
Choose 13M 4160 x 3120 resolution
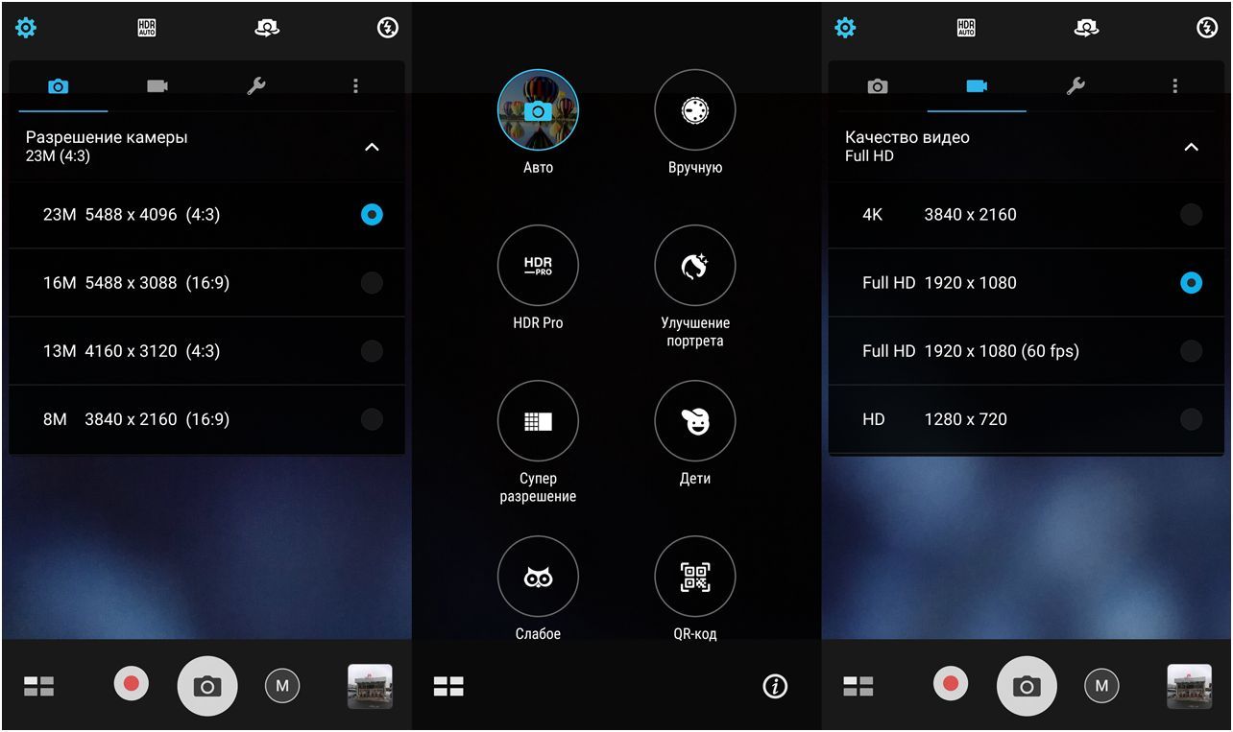[x=372, y=351]
